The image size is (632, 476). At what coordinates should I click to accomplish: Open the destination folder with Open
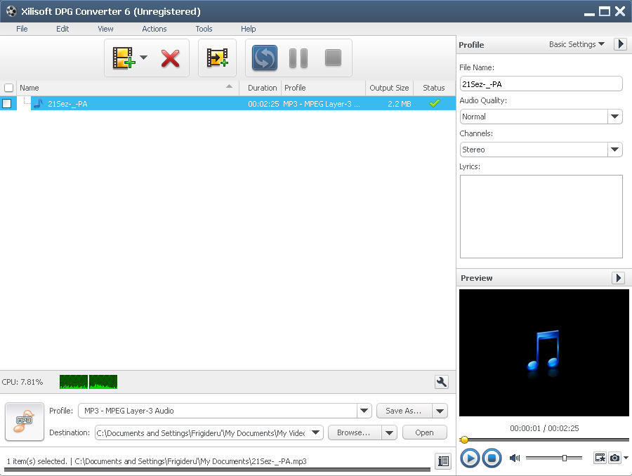(x=424, y=432)
